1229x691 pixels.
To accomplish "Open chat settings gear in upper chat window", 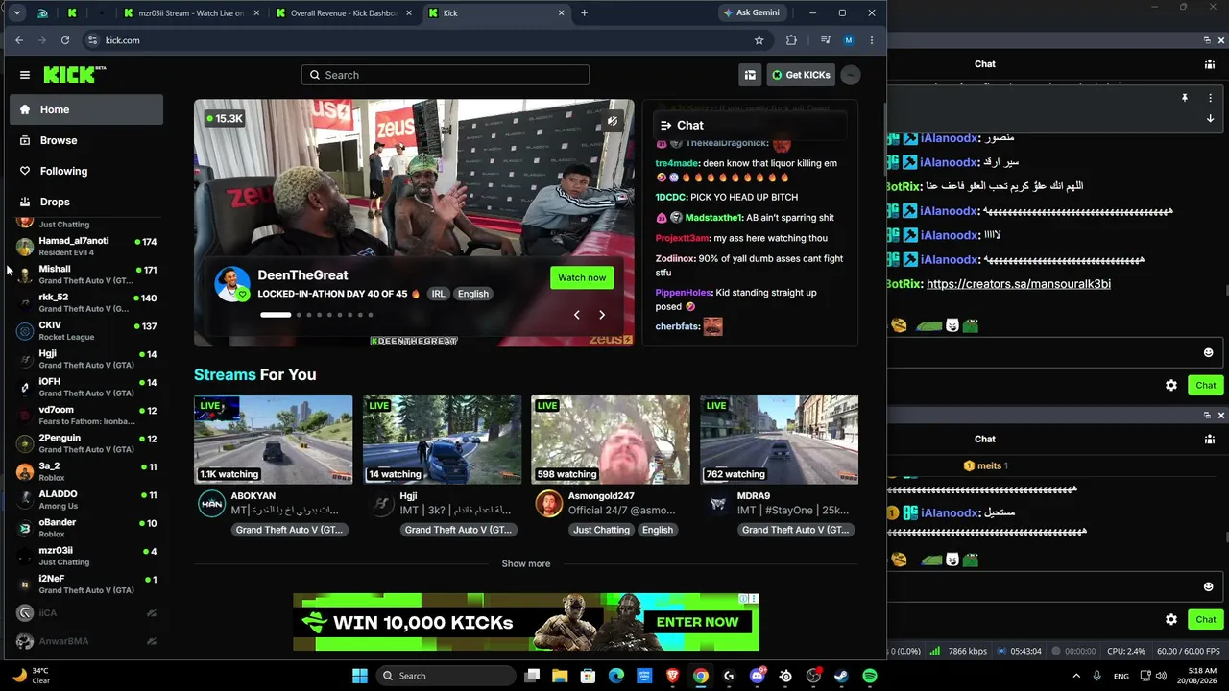I will tap(1171, 385).
